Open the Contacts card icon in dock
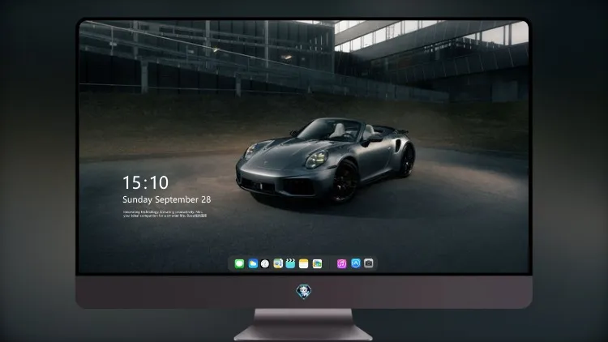This screenshot has height=342, width=608. tap(278, 263)
